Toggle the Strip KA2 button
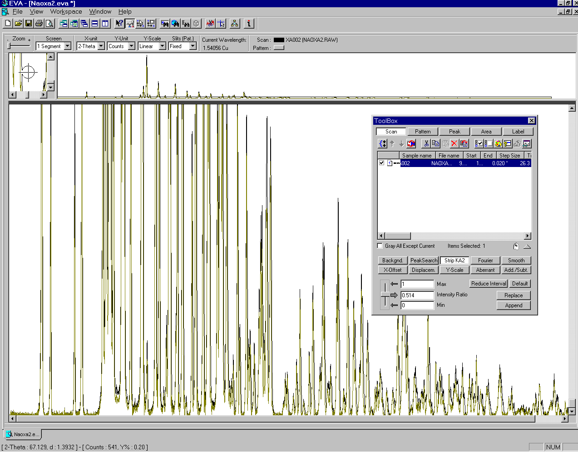This screenshot has height=452, width=578. [x=454, y=260]
